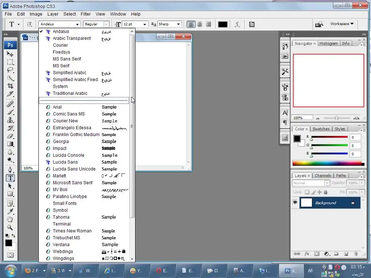Click the Navigator zoom percentage field
This screenshot has height=278, width=371.
point(302,118)
